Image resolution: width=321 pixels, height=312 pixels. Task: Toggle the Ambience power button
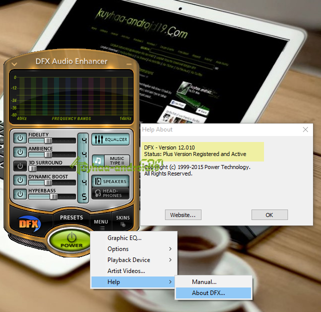pyautogui.click(x=20, y=152)
